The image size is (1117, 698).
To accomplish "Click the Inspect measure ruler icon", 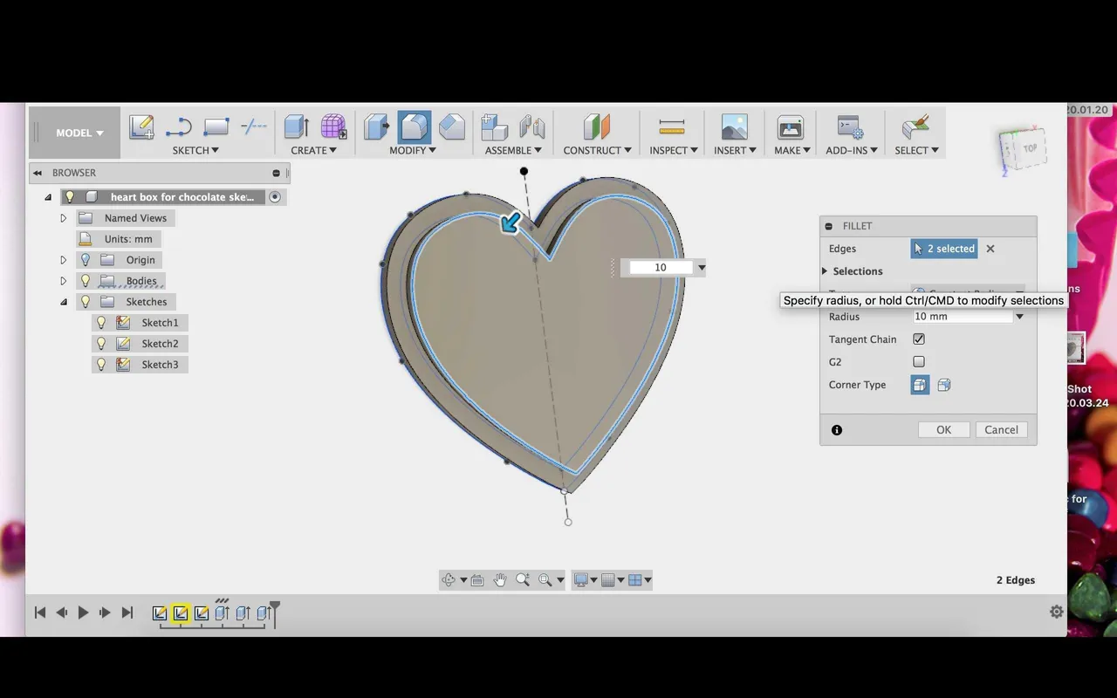I will (672, 127).
